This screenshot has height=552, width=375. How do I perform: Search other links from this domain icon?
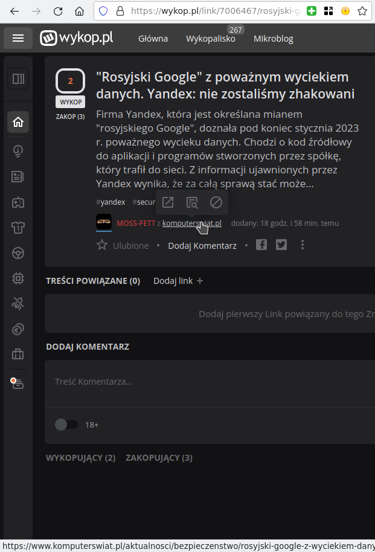[x=192, y=202]
